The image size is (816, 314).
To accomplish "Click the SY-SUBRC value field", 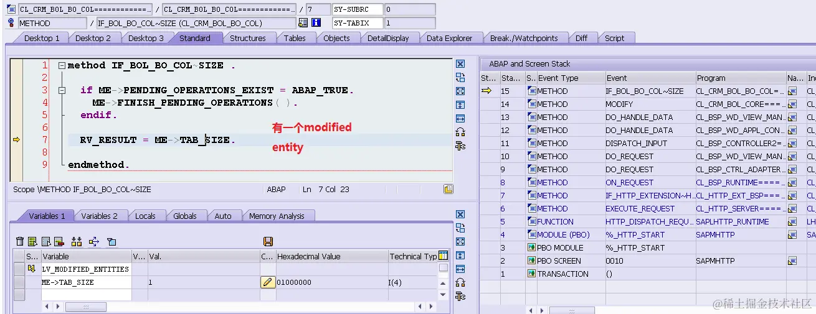I will (x=410, y=9).
